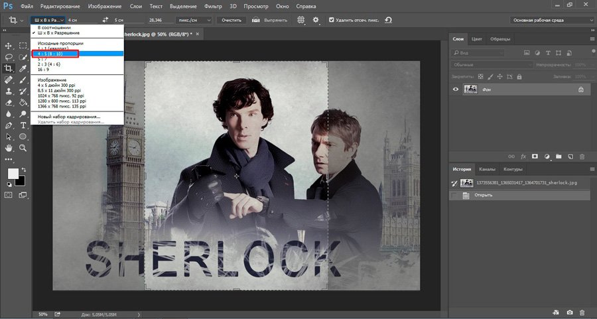Reset the crop box with the undo arrow
Viewport: 597px width, 319px height.
(388, 20)
